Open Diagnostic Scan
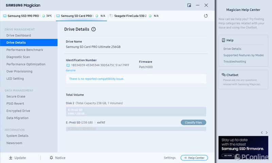 point(18,57)
